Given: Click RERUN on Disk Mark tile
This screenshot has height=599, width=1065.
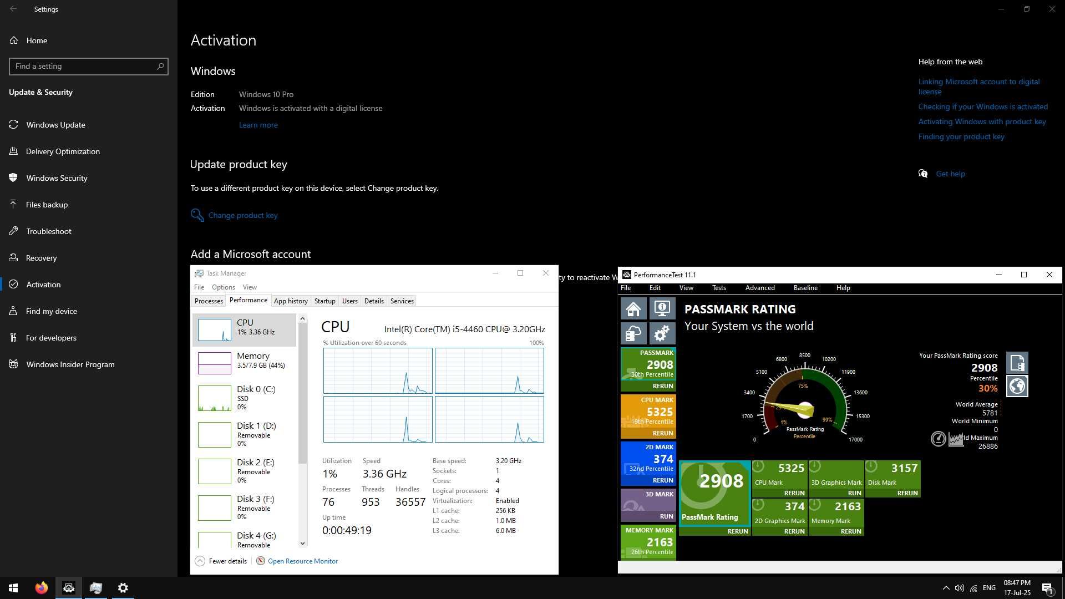Looking at the screenshot, I should pyautogui.click(x=907, y=493).
